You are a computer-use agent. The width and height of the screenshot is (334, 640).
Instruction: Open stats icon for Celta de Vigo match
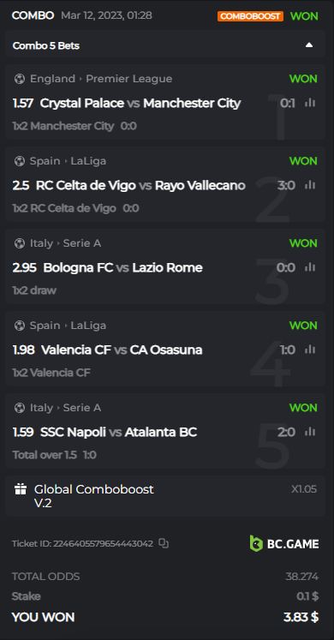[x=310, y=186]
